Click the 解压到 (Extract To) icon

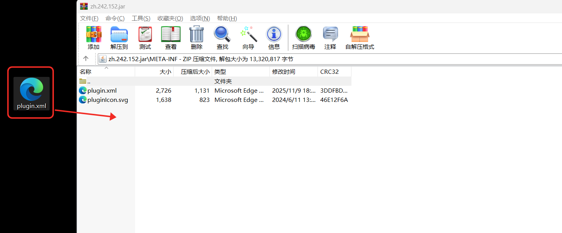pos(119,37)
